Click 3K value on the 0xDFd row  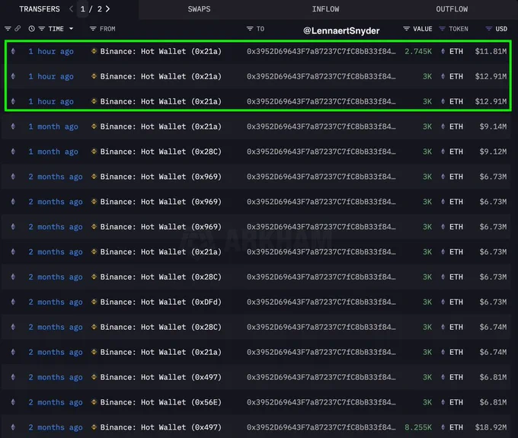click(427, 302)
